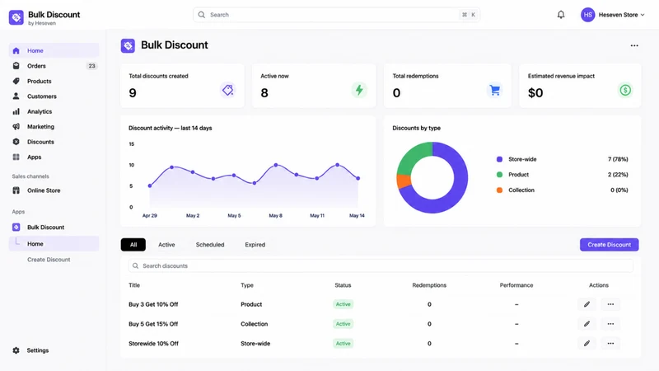
Task: Click the total discounts tag icon
Action: tap(228, 90)
